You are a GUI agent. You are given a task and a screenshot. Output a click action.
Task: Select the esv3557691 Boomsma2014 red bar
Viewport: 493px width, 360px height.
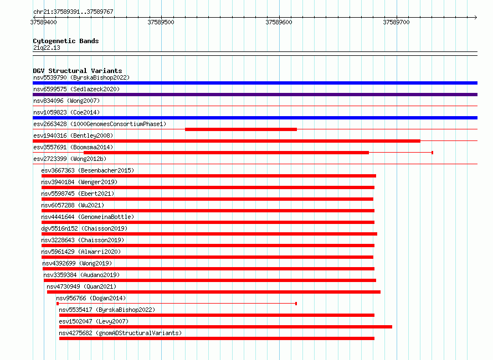226,153
